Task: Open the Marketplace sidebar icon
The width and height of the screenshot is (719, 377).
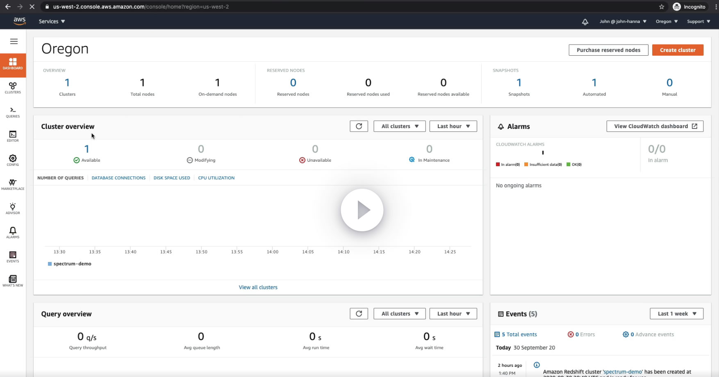Action: [13, 185]
